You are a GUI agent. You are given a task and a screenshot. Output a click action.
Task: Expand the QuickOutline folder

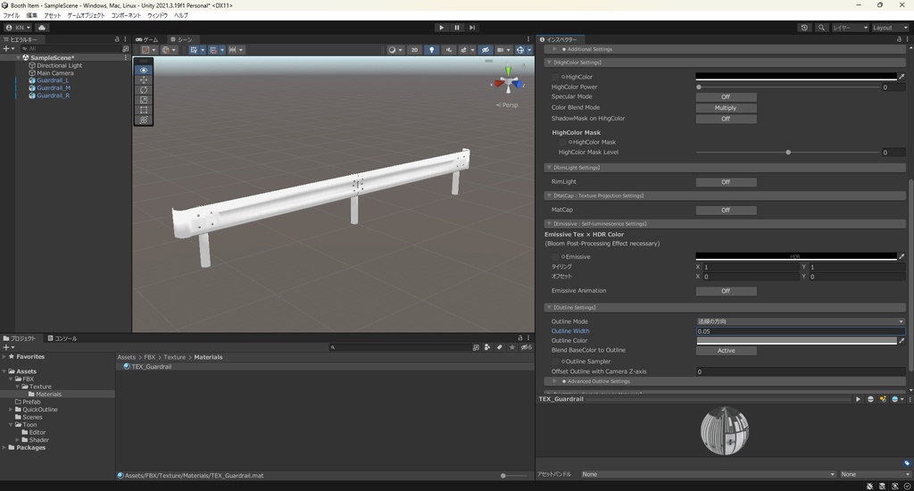[11, 410]
